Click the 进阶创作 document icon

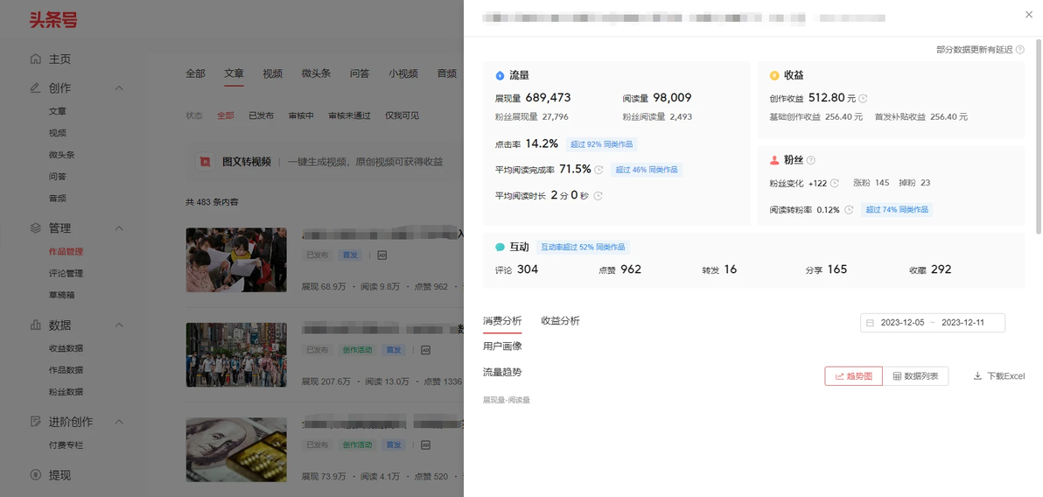[x=36, y=422]
